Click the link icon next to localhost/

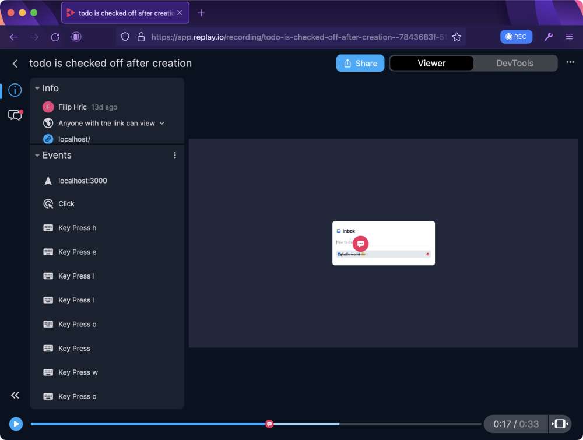(x=48, y=139)
